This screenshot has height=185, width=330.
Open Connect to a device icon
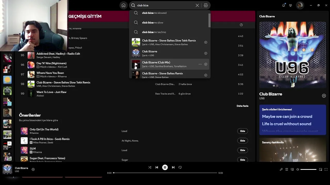tap(292, 170)
